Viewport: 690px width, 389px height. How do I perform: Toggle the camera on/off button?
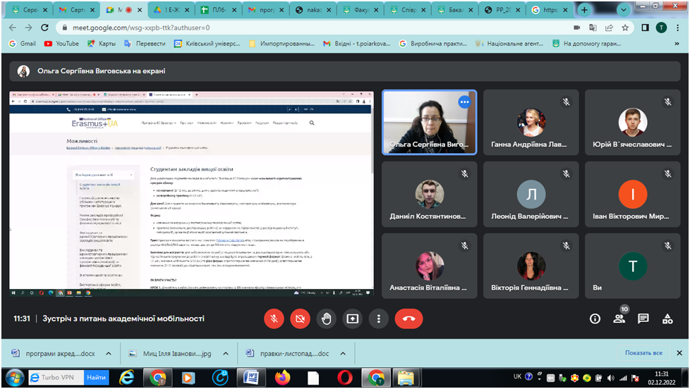click(x=300, y=319)
